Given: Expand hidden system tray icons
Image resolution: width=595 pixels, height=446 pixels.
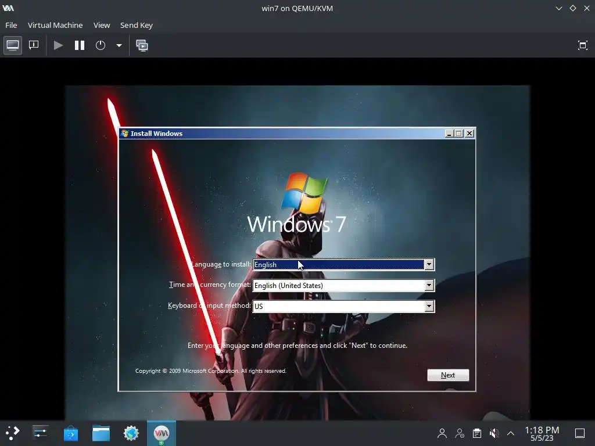Looking at the screenshot, I should [x=511, y=433].
